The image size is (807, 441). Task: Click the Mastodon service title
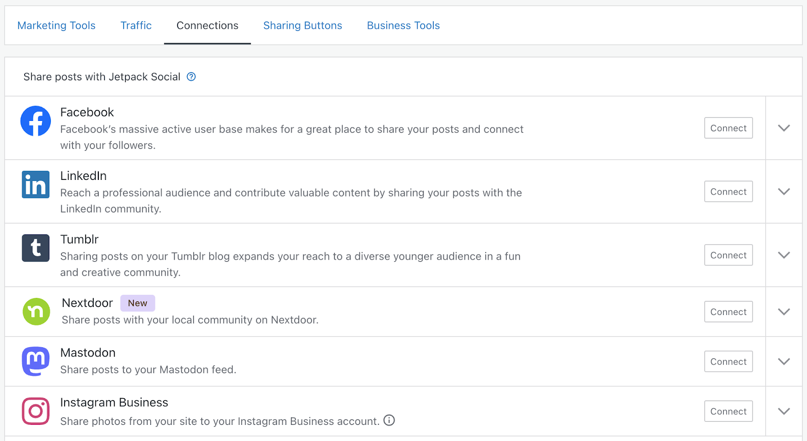tap(88, 352)
